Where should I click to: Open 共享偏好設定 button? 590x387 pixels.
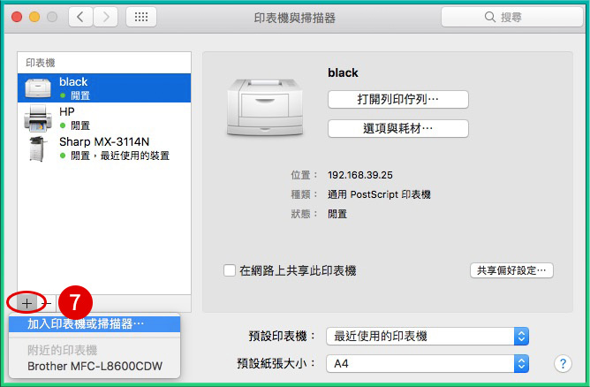point(511,270)
